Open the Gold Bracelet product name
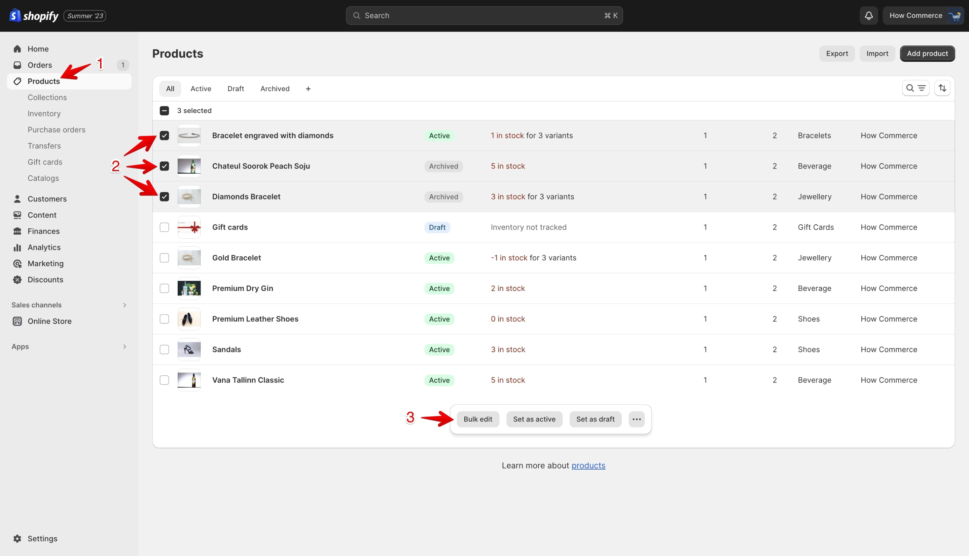Viewport: 969px width, 556px height. [x=237, y=258]
